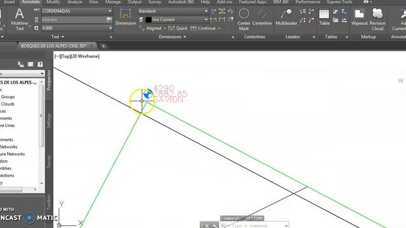406x228 pixels.
Task: Click the upper-right small icon in Tables panel
Action: coord(344,11)
